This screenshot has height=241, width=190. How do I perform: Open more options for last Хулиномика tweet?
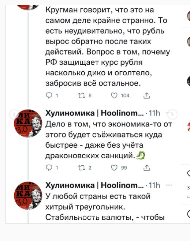(169, 185)
